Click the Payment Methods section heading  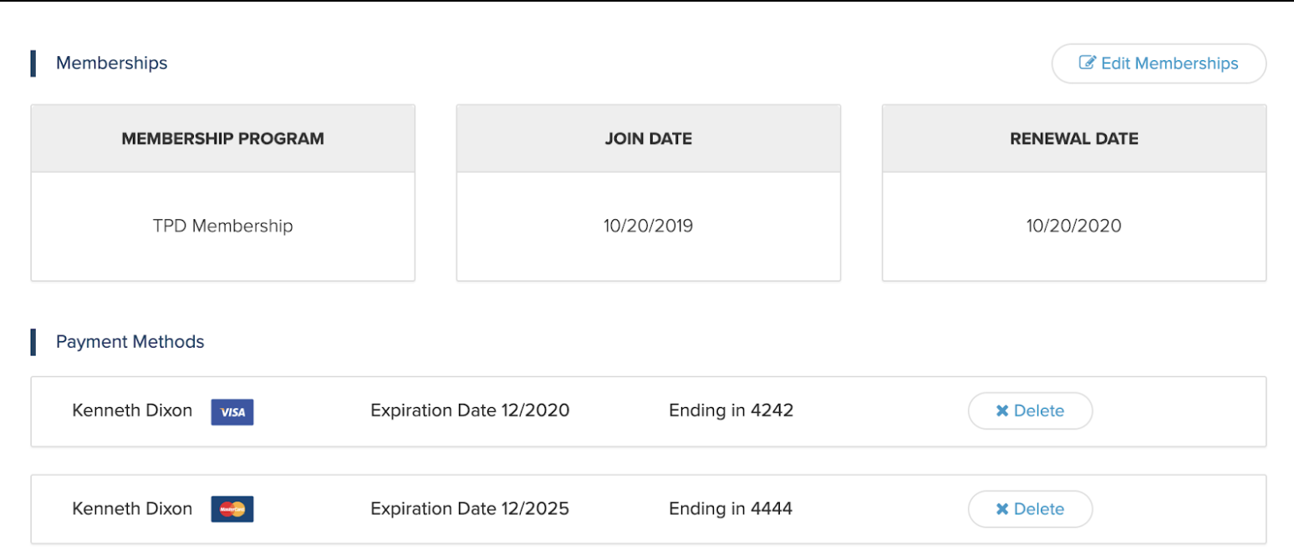130,342
